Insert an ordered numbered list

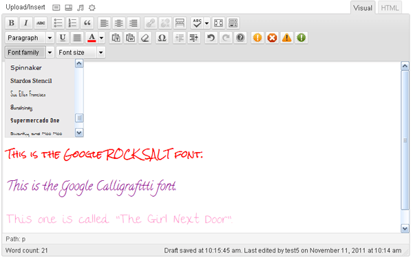coord(72,23)
